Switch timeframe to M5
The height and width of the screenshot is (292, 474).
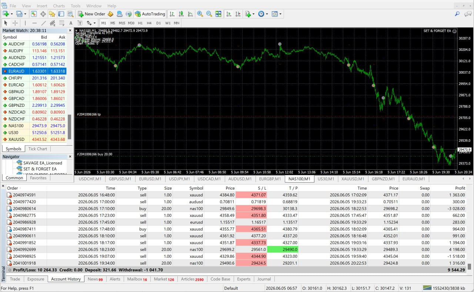tap(113, 23)
